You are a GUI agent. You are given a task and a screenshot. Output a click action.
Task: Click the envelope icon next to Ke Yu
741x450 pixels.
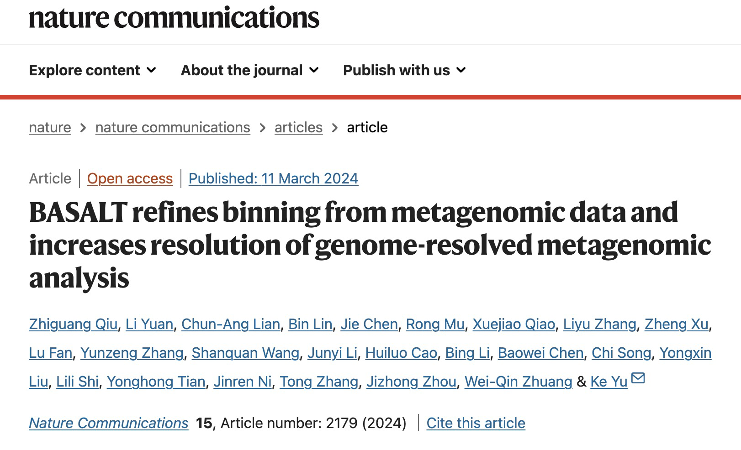(638, 378)
